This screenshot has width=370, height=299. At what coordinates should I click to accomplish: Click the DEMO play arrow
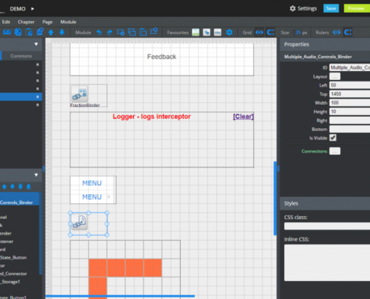click(x=32, y=9)
